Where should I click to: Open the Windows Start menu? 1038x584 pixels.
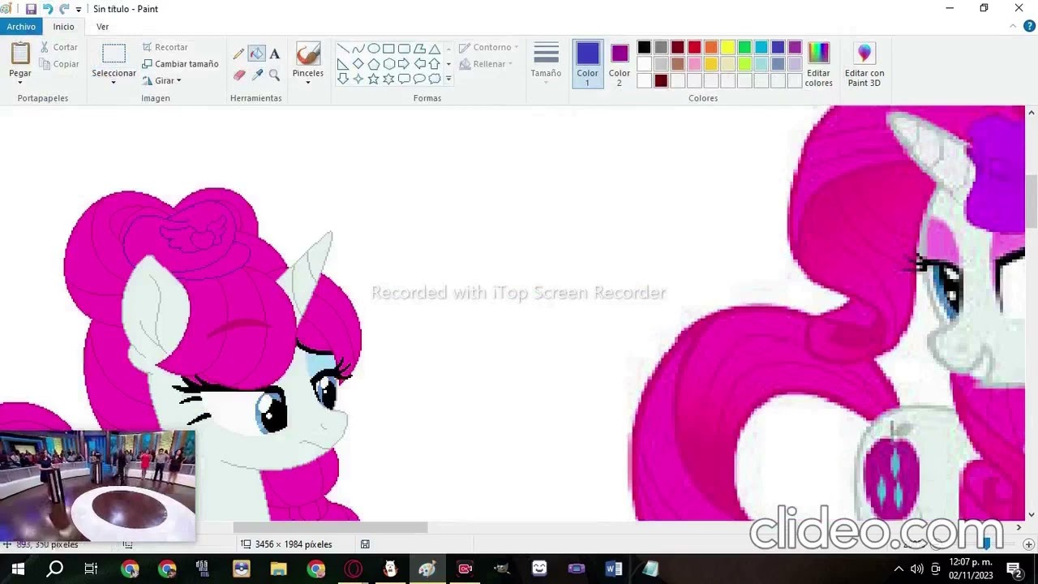[x=18, y=569]
